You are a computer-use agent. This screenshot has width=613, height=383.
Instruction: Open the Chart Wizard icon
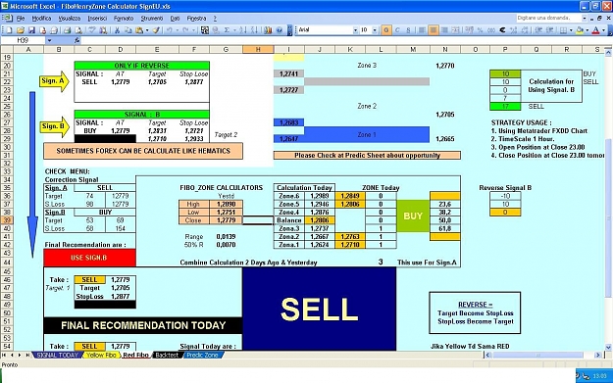(x=268, y=30)
